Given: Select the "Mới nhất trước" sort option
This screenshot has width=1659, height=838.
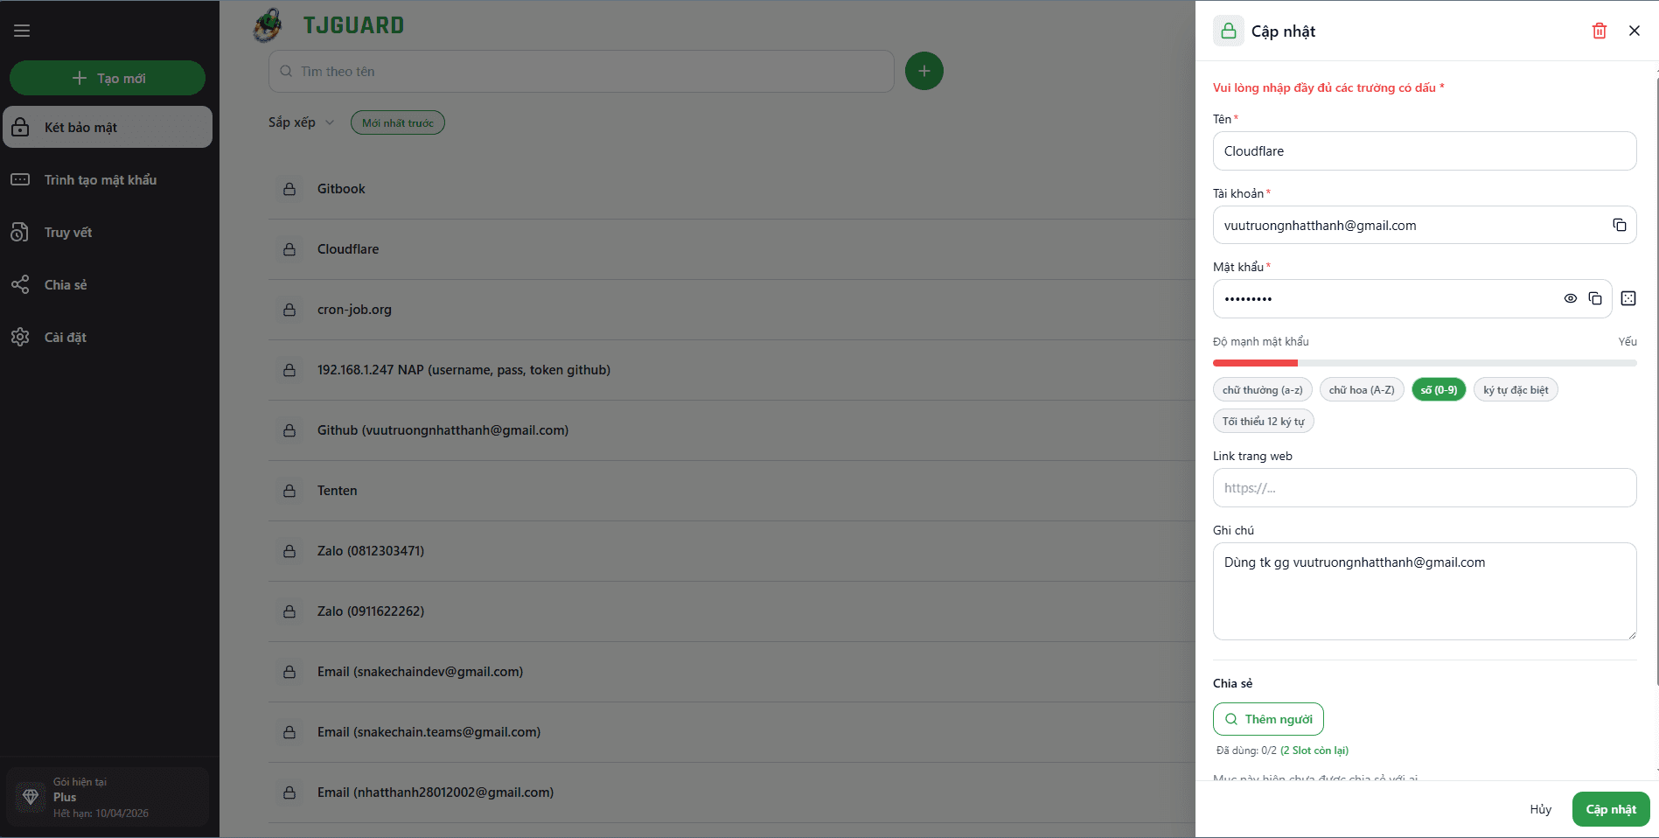Looking at the screenshot, I should pyautogui.click(x=397, y=123).
